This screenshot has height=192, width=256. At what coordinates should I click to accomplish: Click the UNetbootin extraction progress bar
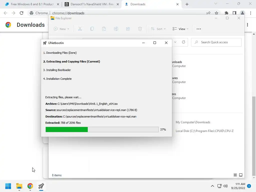pyautogui.click(x=102, y=129)
